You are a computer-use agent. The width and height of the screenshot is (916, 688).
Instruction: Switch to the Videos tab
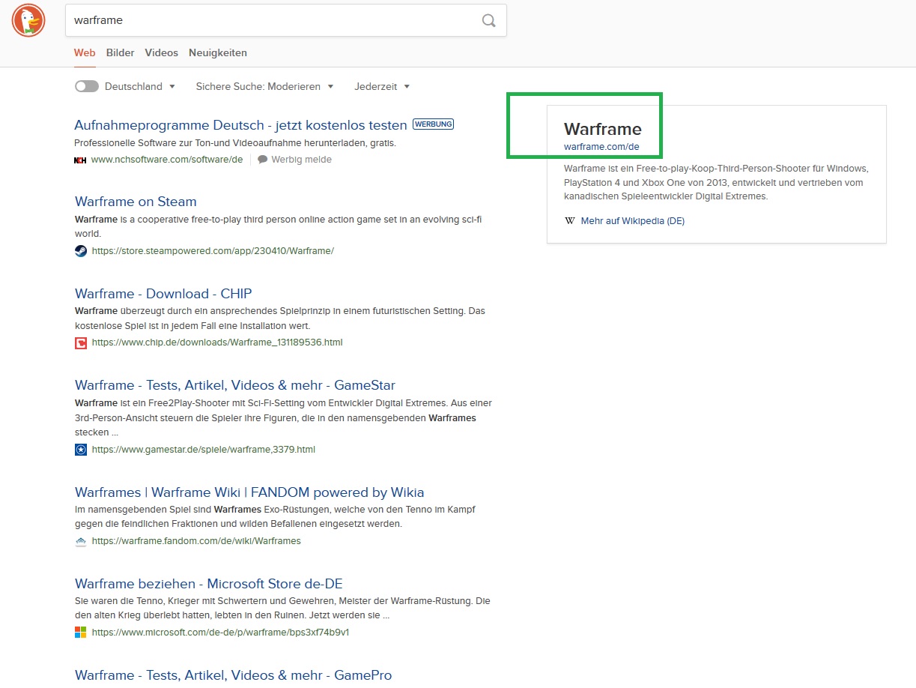pyautogui.click(x=162, y=52)
